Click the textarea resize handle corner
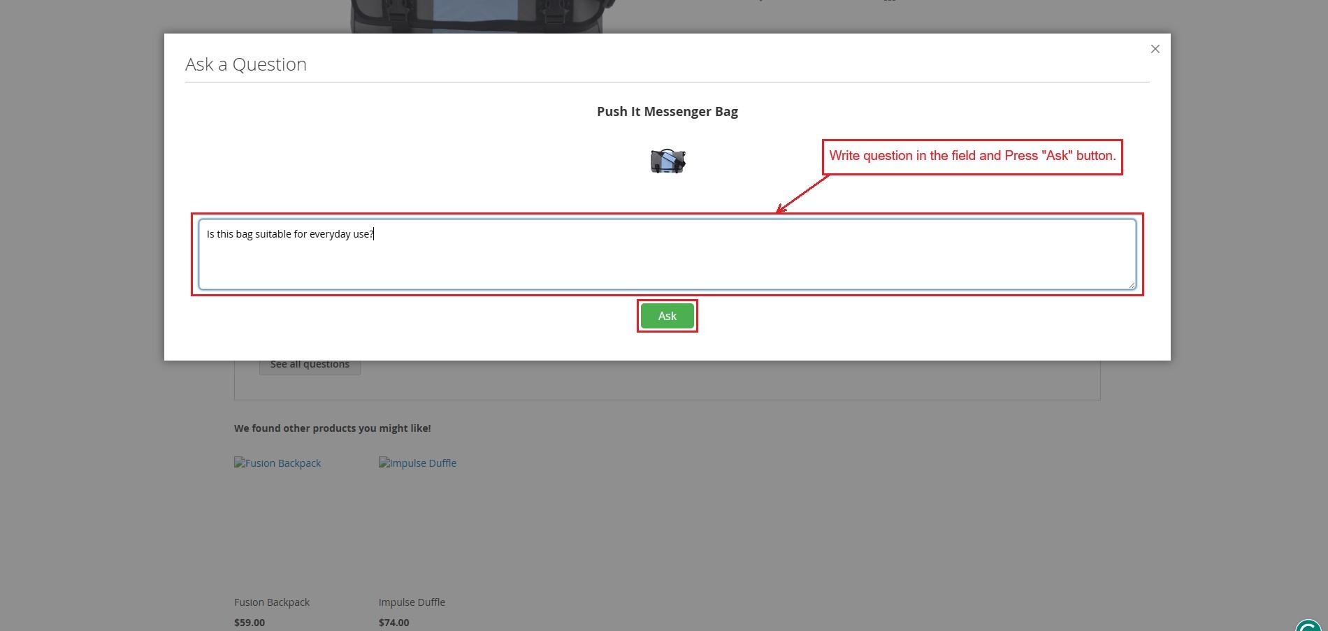The image size is (1328, 631). point(1131,284)
